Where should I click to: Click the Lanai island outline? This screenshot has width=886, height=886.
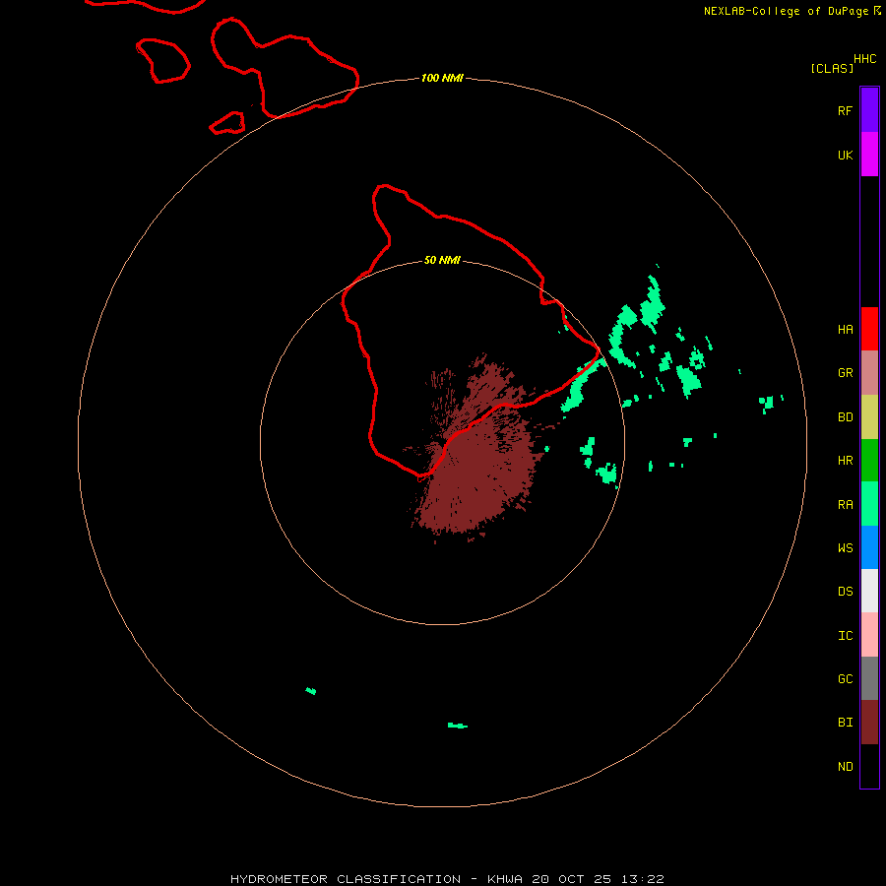coord(162,61)
